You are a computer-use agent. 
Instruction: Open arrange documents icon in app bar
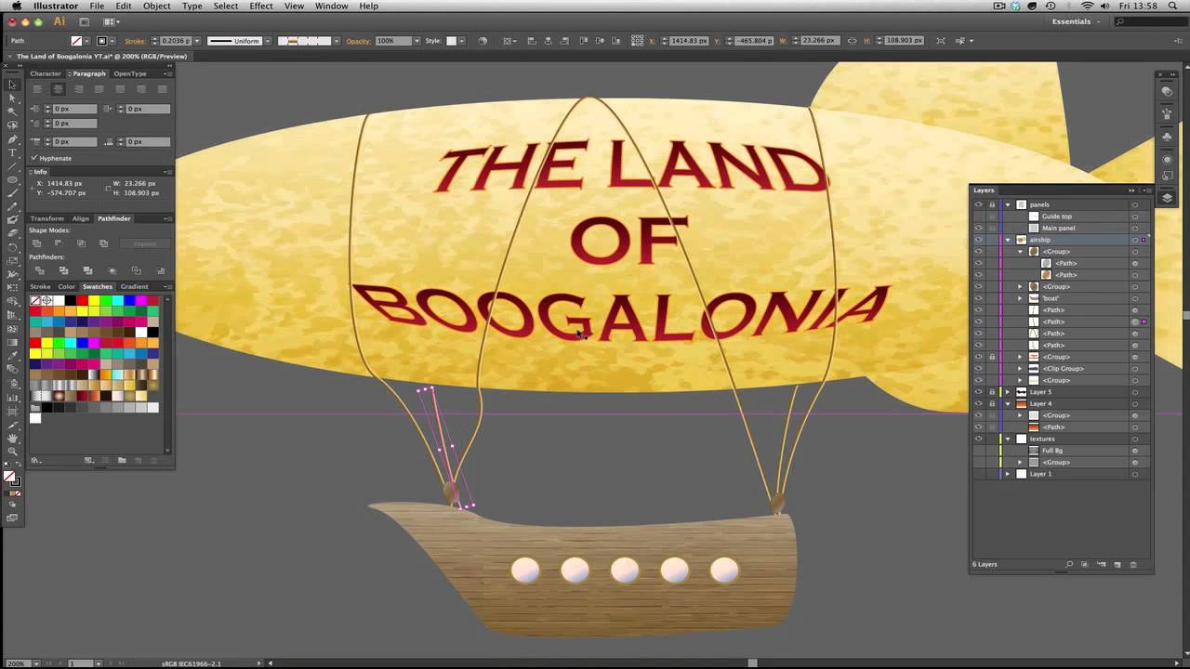point(111,21)
